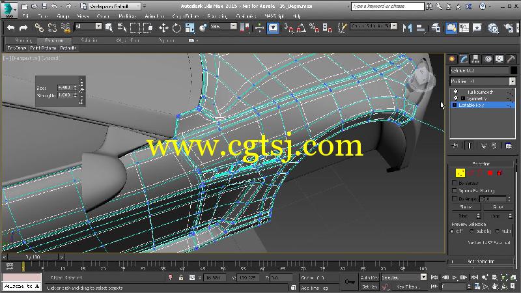This screenshot has width=521, height=293.
Task: Open Select by Name dialog
Action: point(122,28)
